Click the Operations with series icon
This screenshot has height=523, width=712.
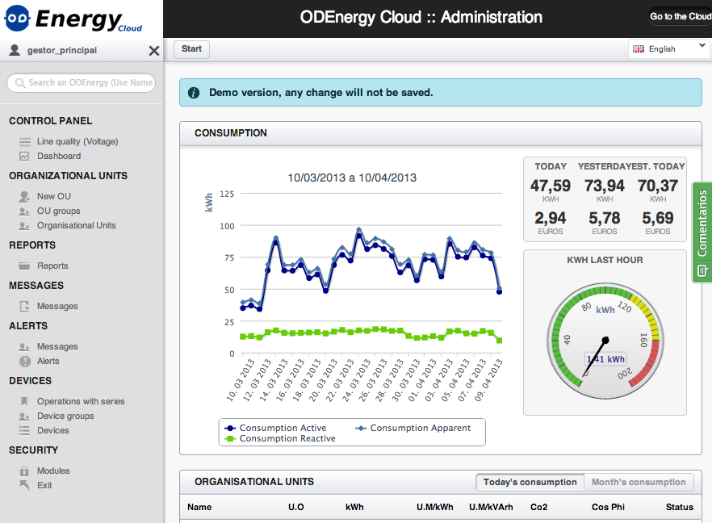tap(24, 402)
